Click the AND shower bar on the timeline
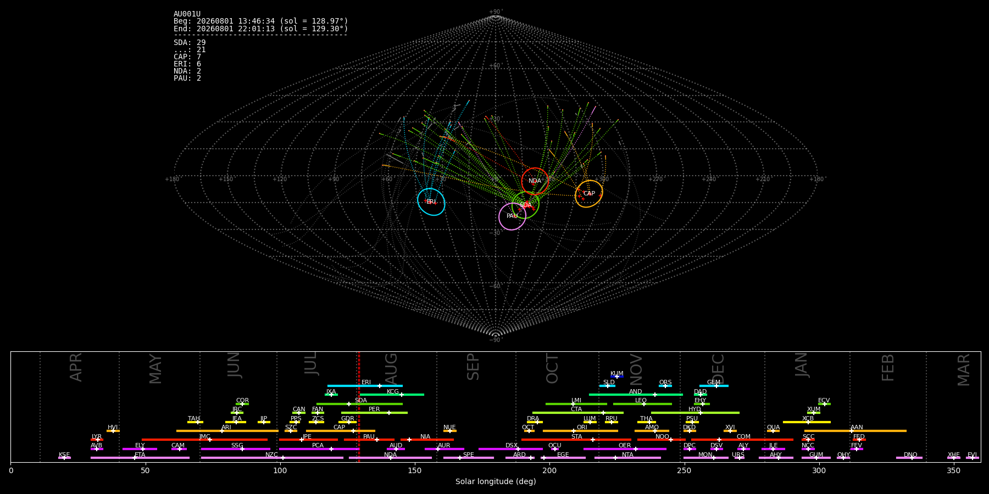 (636, 395)
